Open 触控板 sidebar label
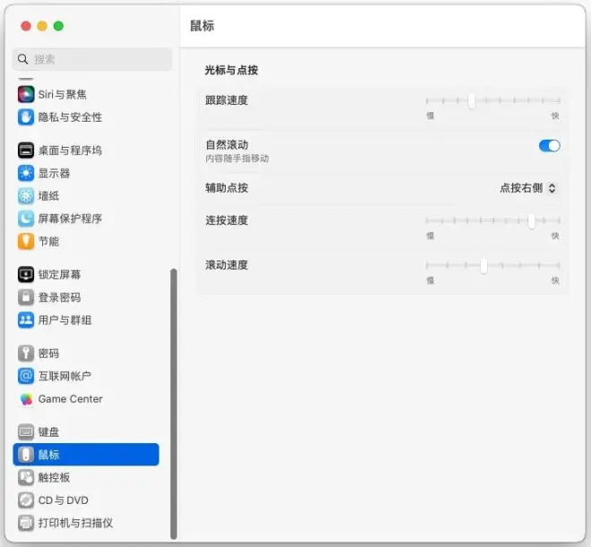The image size is (591, 547). (54, 477)
